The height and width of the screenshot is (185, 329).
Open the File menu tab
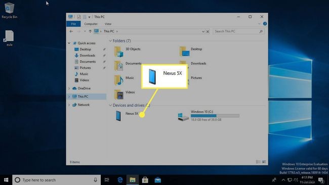(x=73, y=24)
